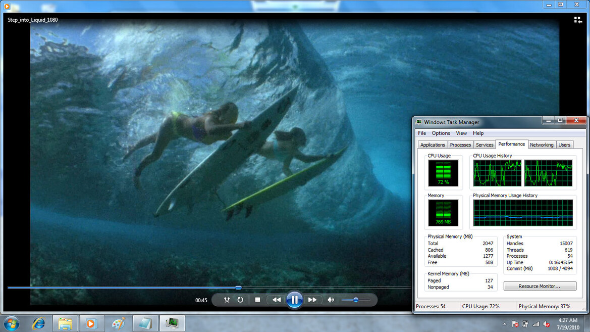Open Resource Monitor from Task Manager
Screen dimensions: 590x332
pos(540,287)
